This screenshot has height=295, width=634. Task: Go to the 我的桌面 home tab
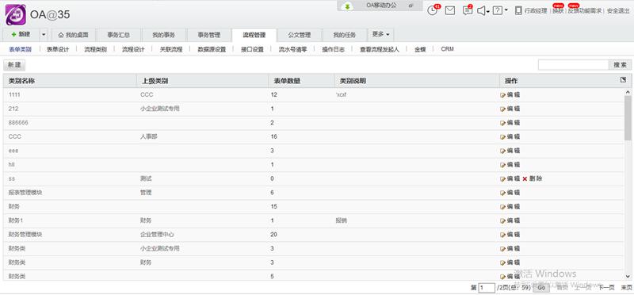[x=73, y=35]
